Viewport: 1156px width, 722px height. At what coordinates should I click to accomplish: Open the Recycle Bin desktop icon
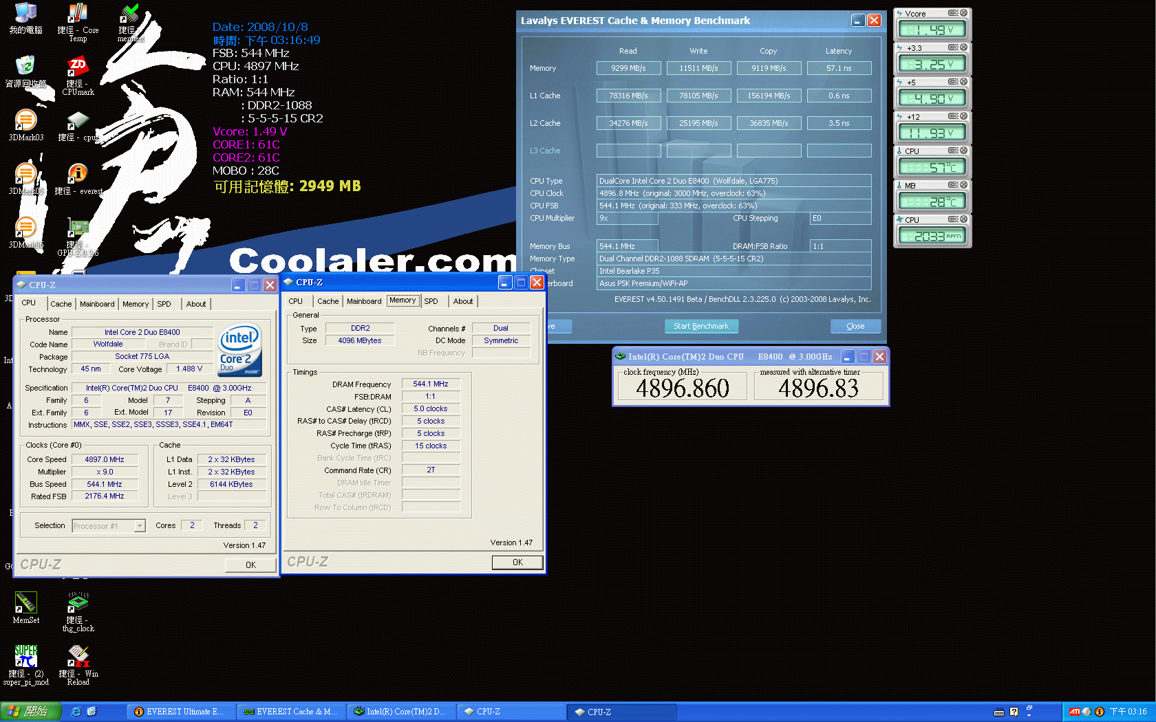(25, 72)
